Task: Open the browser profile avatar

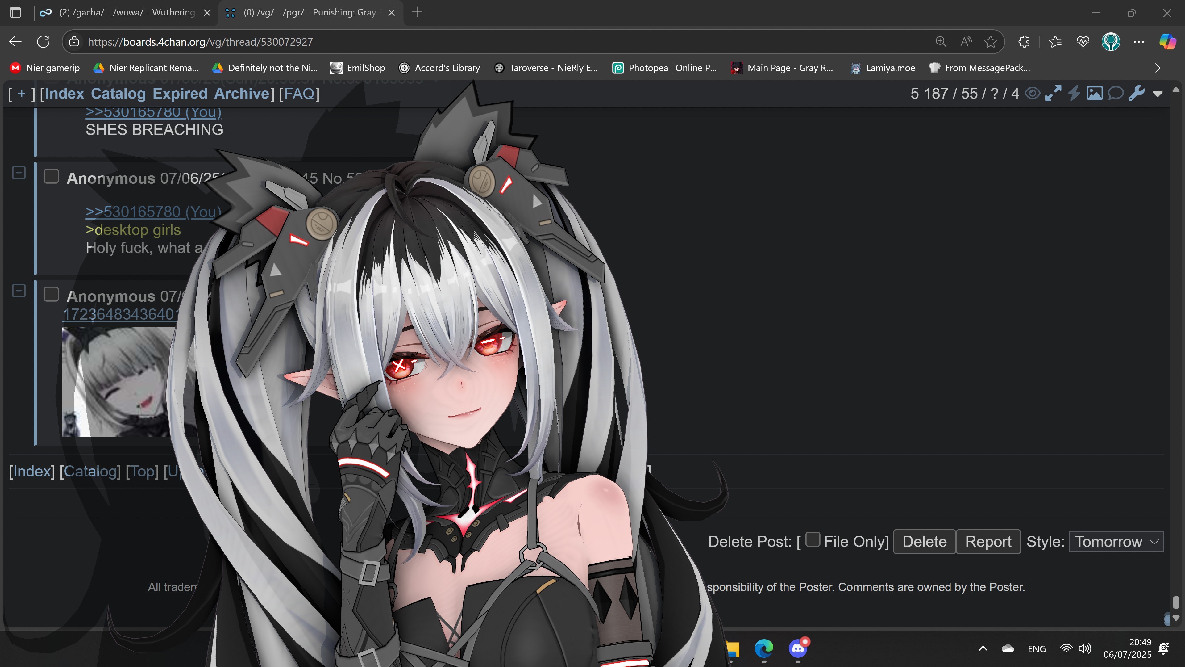Action: click(1111, 42)
